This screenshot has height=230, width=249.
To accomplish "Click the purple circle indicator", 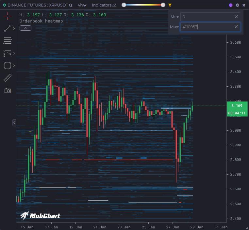I will pos(231,5).
